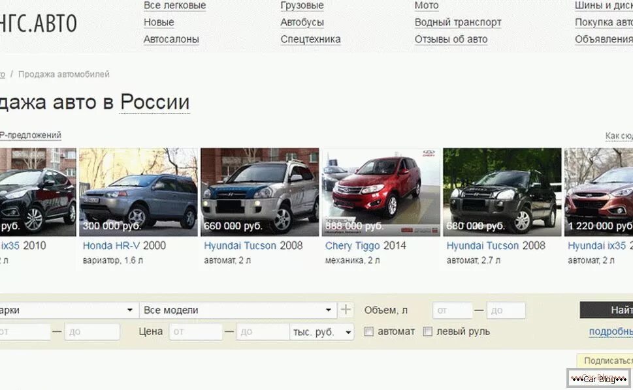Viewport: 633px width, 390px height.
Task: Click the Объем от input field
Action: click(x=452, y=310)
